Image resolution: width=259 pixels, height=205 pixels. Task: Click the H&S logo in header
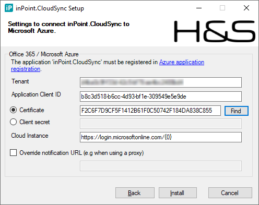click(x=215, y=31)
